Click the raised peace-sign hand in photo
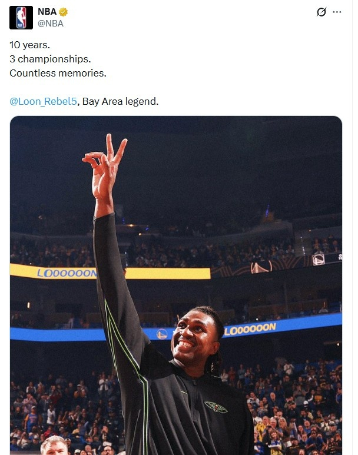 106,168
